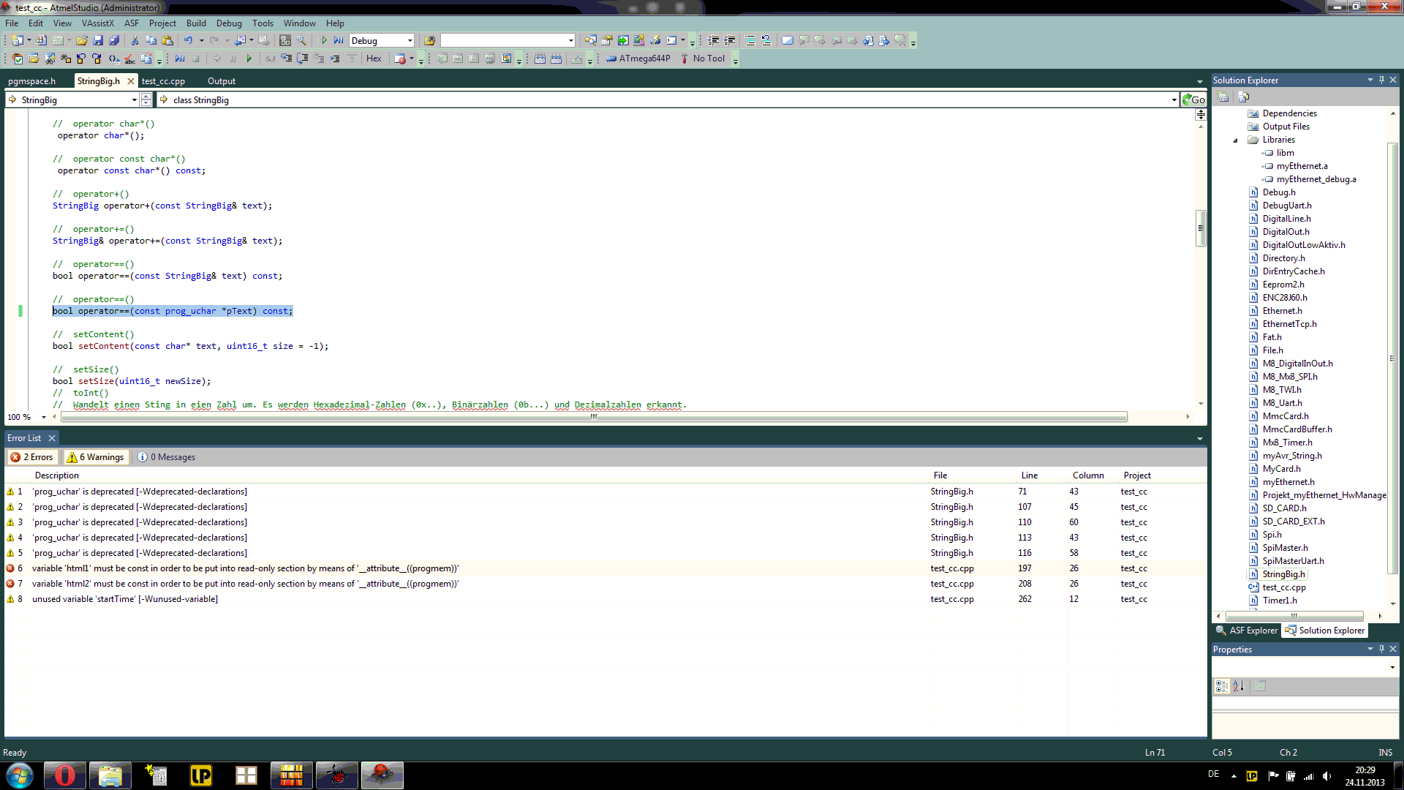Screen dimensions: 1404x790
Task: Click the Open File folder icon
Action: [x=82, y=40]
